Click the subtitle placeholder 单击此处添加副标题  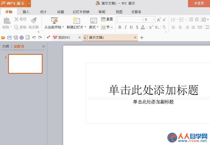[153, 102]
